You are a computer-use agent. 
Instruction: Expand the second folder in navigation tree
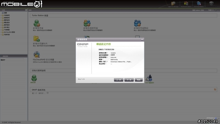(x=1, y=18)
